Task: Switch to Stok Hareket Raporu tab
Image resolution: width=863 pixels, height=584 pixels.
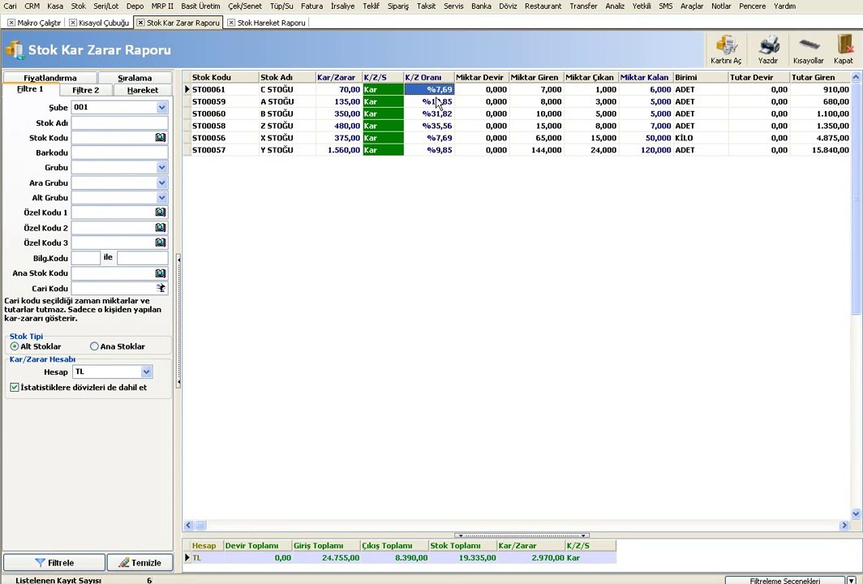Action: tap(271, 23)
